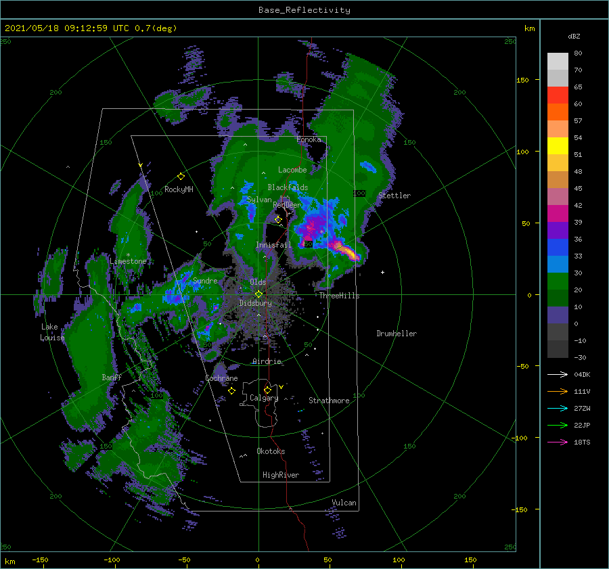Click the white 04DK arrow in the legend
The image size is (609, 569).
click(558, 374)
